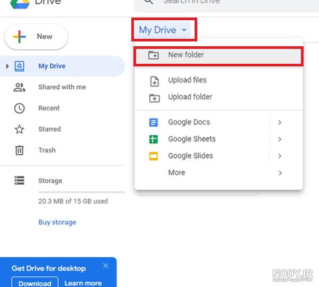Image resolution: width=319 pixels, height=287 pixels.
Task: Choose Upload files in the menu
Action: point(219,80)
